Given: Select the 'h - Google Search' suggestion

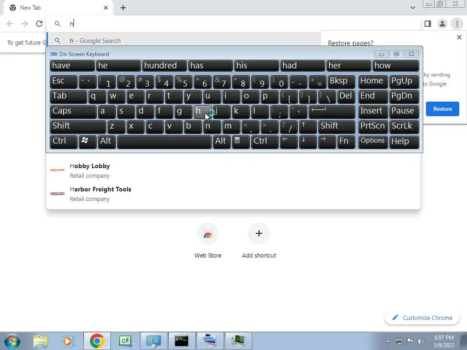Looking at the screenshot, I should coord(183,41).
